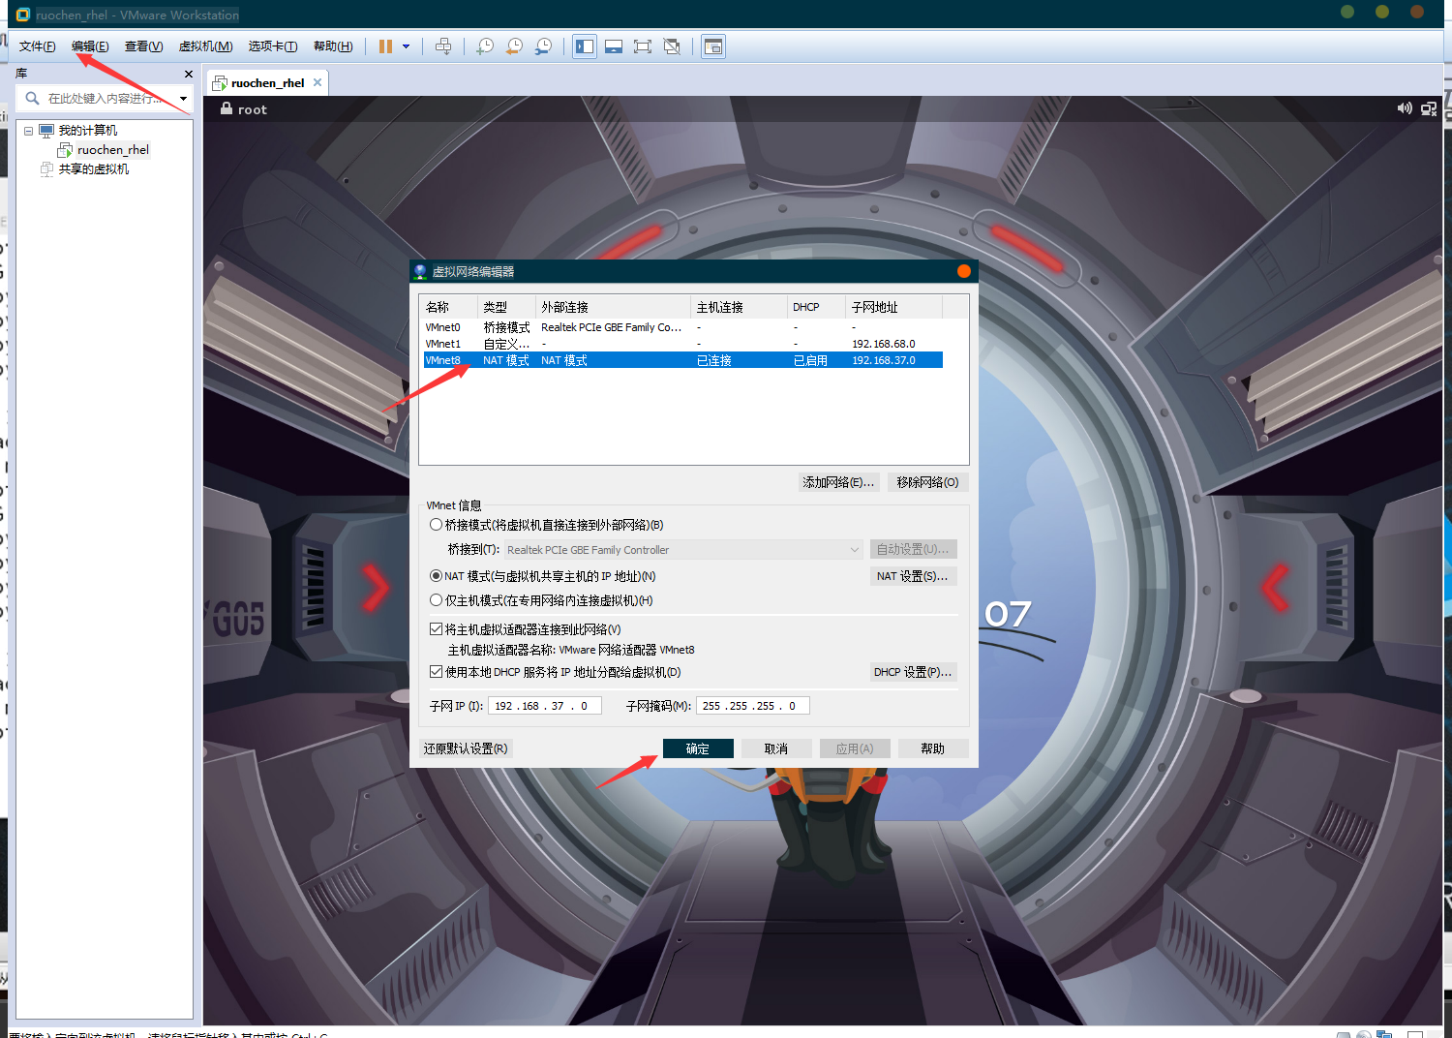
Task: Click the take snapshot clock icon
Action: point(485,46)
